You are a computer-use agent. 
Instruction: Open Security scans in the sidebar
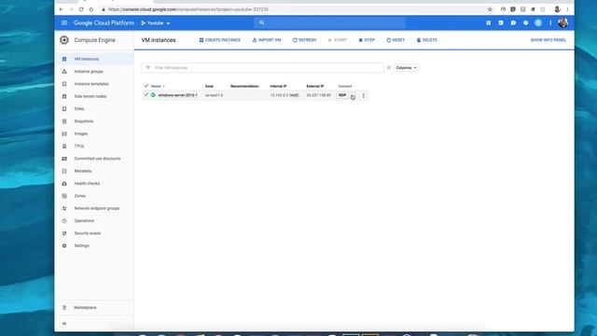tap(87, 233)
